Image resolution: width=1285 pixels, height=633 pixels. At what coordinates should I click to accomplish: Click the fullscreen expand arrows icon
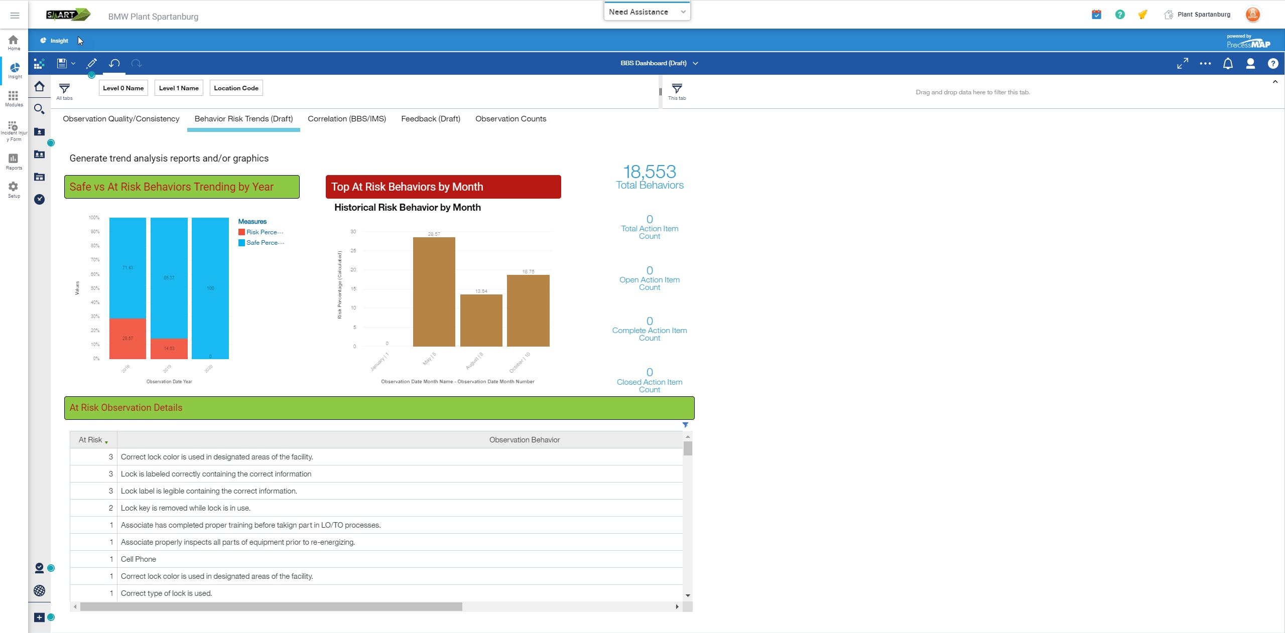(1183, 64)
